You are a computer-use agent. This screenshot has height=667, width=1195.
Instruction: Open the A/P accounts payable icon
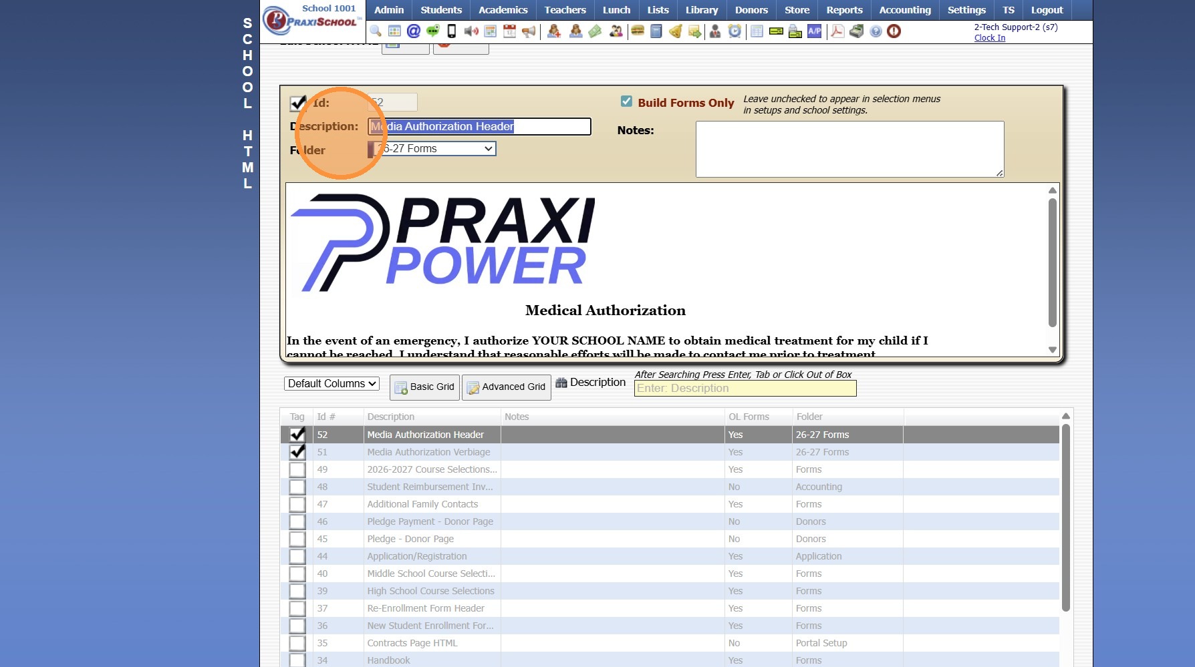[x=815, y=31]
